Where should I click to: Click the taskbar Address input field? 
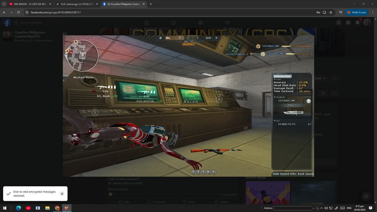pyautogui.click(x=293, y=208)
